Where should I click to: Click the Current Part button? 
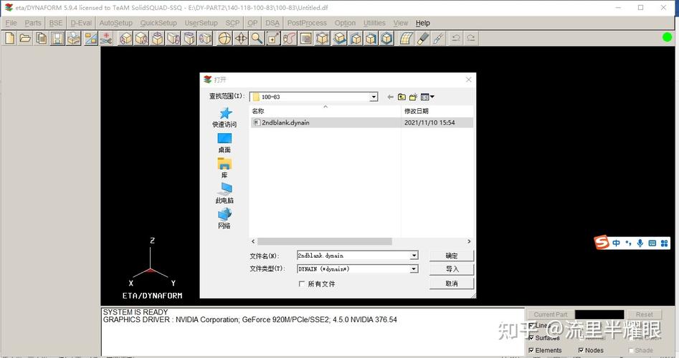point(551,314)
